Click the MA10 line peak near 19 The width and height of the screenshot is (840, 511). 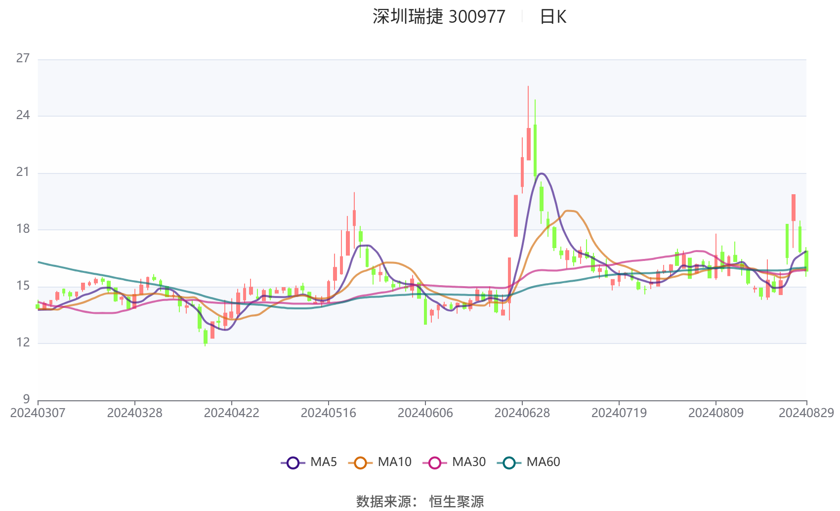pos(571,211)
